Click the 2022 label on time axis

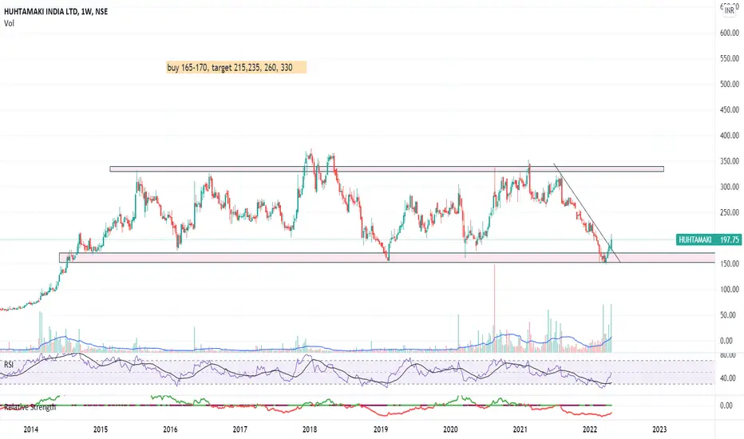tap(590, 429)
